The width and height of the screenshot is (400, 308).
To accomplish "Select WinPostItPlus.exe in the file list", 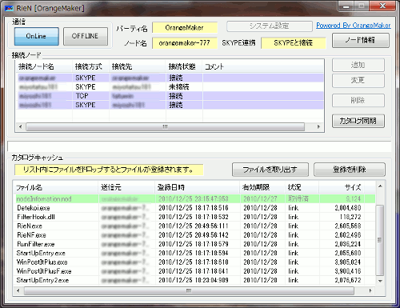I will [x=194, y=262].
